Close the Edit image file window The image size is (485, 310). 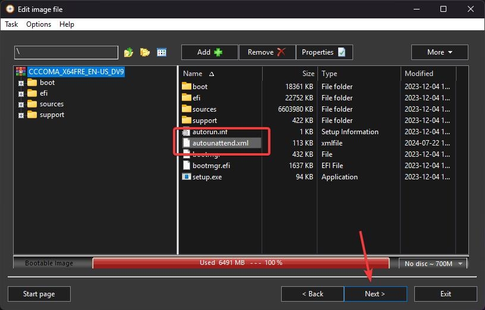click(x=471, y=9)
